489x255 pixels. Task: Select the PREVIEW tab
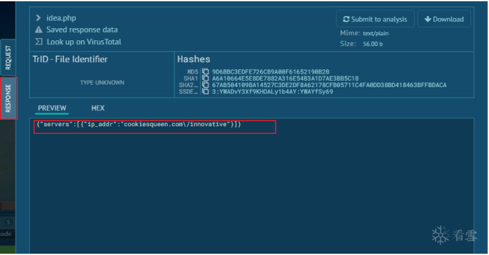[52, 108]
